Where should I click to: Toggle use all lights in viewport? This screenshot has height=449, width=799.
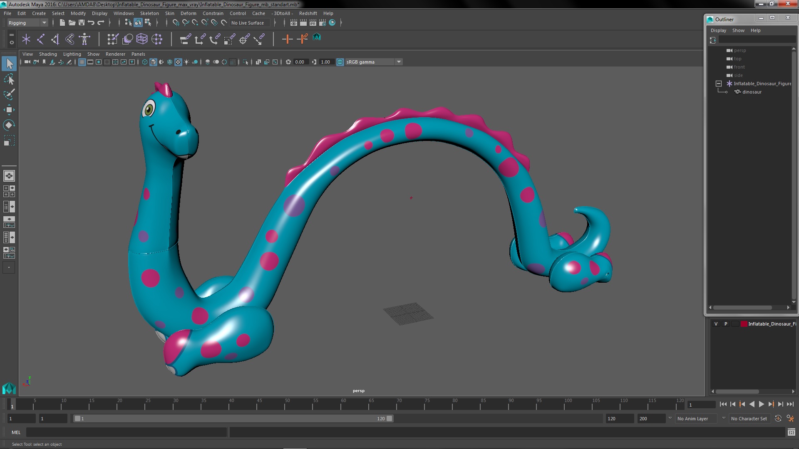point(186,62)
